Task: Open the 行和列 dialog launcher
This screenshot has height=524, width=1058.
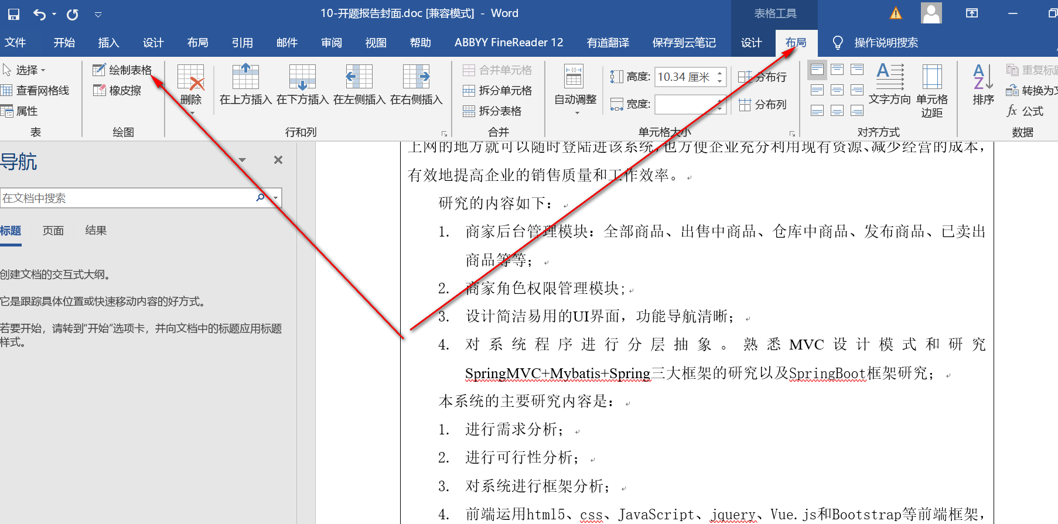Action: coord(444,133)
